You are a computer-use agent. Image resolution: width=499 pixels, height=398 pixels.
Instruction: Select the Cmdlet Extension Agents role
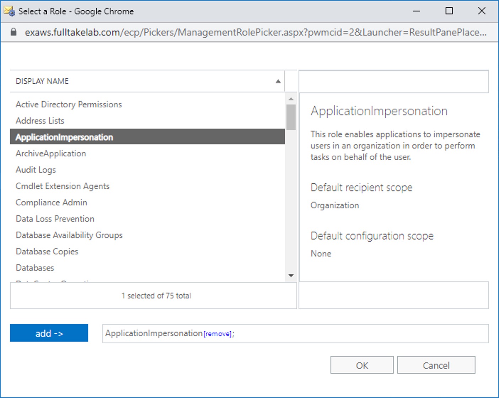62,186
